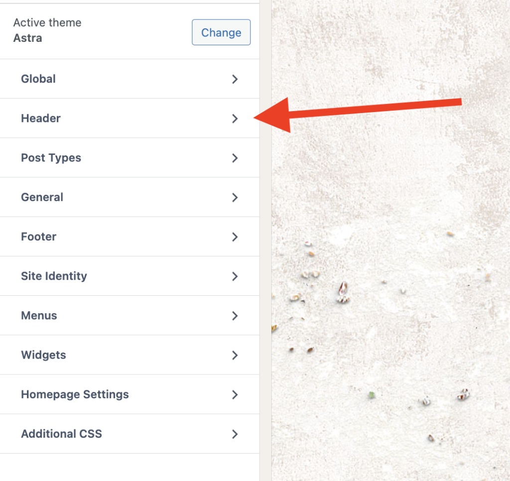Click the arrow icon next to Footer
Screen dimensions: 510x481
pyautogui.click(x=235, y=237)
